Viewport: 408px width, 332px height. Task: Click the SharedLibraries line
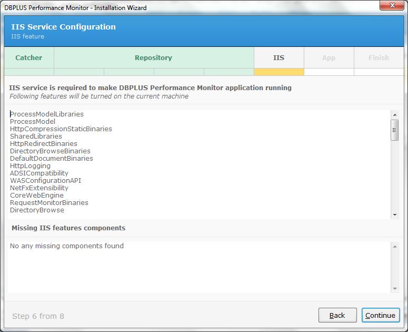(36, 136)
